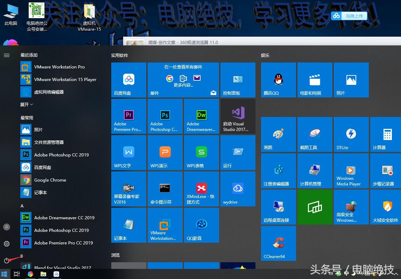This screenshot has height=279, width=401.
Task: Click the power button in Start menu
Action: (x=6, y=260)
